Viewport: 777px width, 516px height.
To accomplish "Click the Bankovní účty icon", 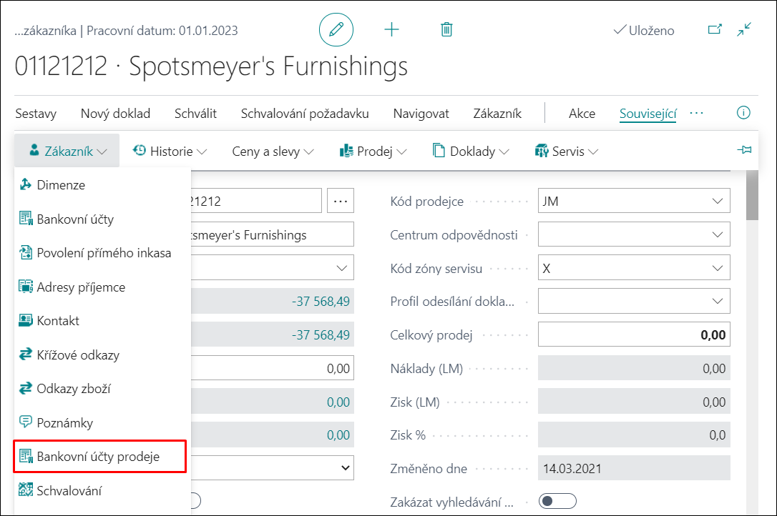I will click(x=26, y=219).
